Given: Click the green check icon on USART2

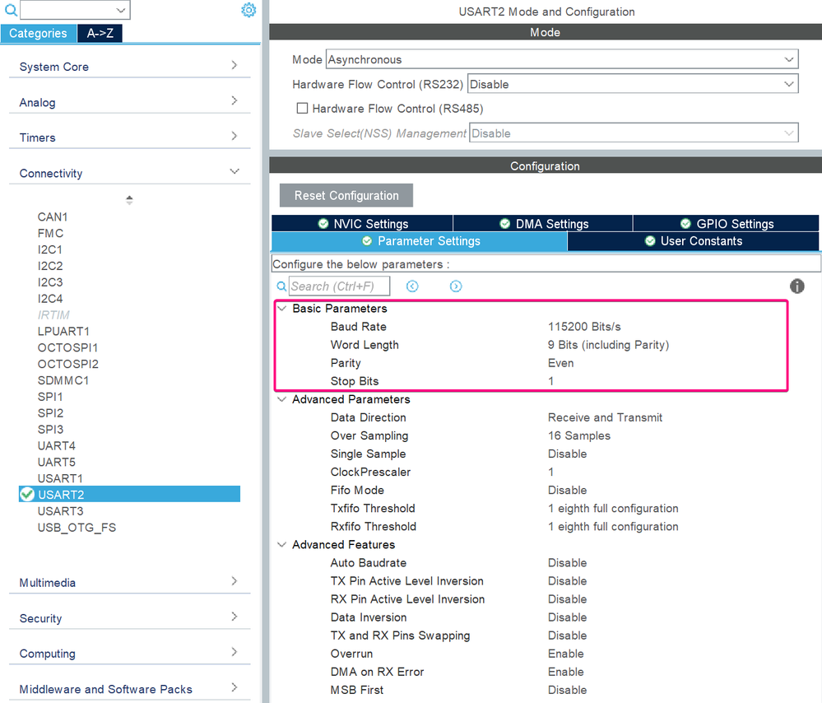Looking at the screenshot, I should tap(26, 494).
